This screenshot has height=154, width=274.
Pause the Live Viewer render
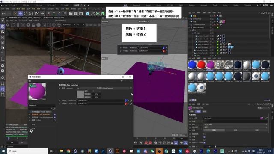[x=18, y=25]
